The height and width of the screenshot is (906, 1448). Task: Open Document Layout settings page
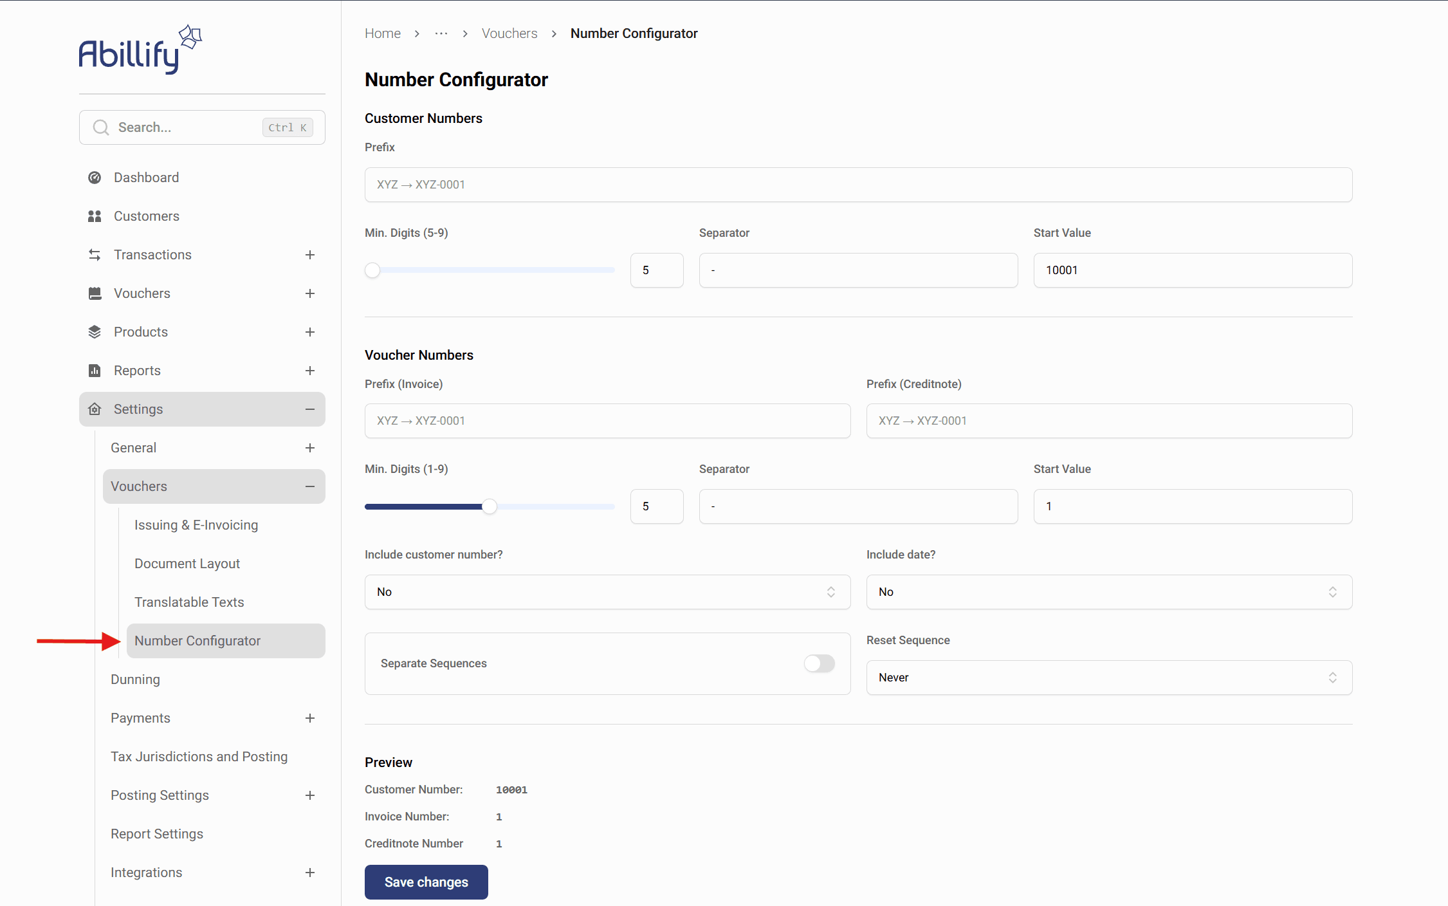(187, 564)
